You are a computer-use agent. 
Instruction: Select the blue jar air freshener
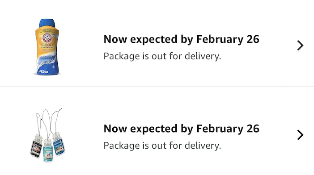pyautogui.click(x=59, y=144)
